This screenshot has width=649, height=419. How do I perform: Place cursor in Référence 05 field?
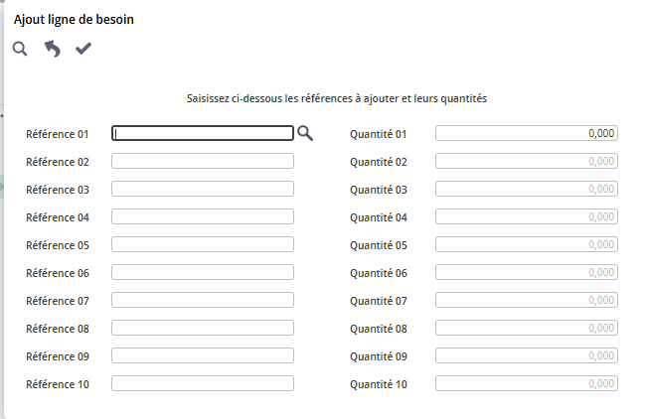(x=203, y=244)
